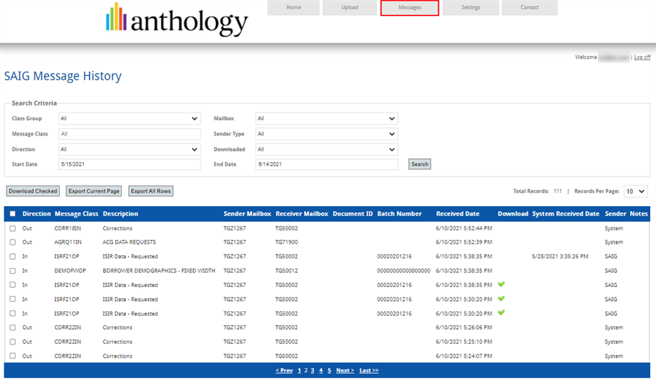Switch to the Settings tab

[x=471, y=8]
